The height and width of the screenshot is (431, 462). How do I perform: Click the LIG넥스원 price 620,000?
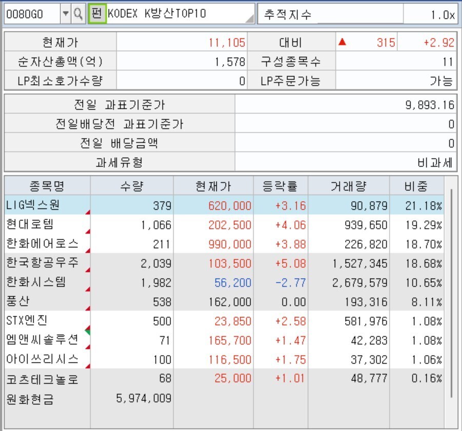pyautogui.click(x=230, y=205)
